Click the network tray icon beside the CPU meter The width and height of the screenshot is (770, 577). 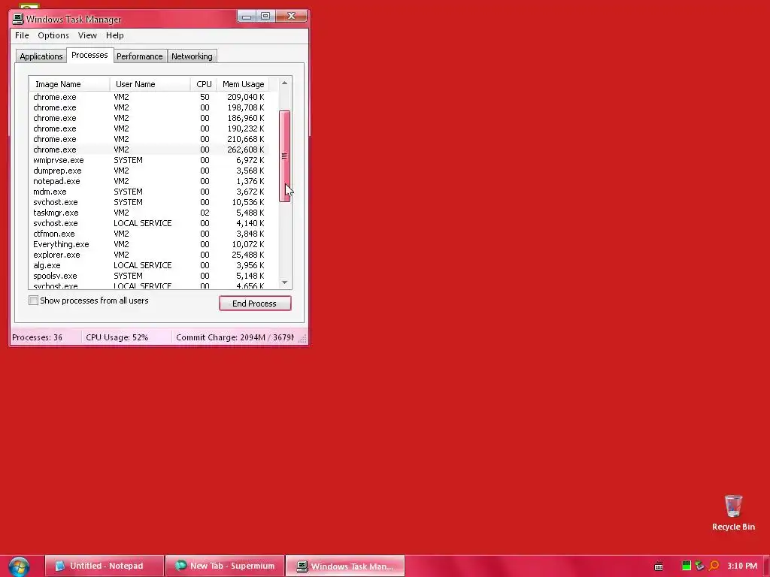pyautogui.click(x=700, y=566)
